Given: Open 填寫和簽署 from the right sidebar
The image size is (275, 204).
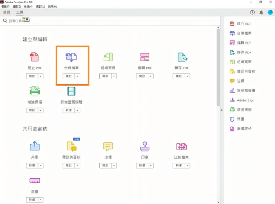Looking at the screenshot, I should (x=243, y=91).
